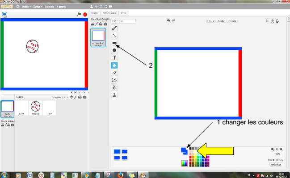
Task: Open the Conseils menu item
Action: (50, 7)
